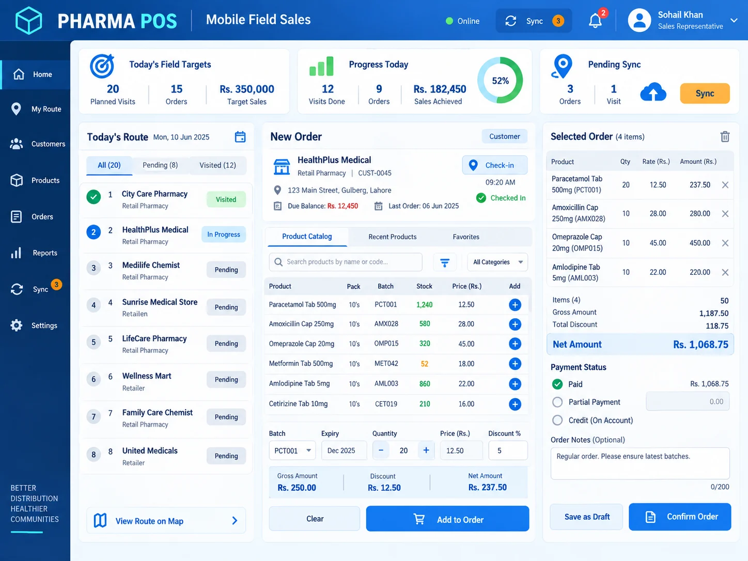Click the Clear button

315,519
